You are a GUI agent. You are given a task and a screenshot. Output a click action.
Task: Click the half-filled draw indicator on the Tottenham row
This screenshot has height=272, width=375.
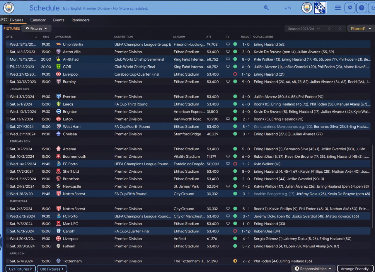[x=235, y=261]
